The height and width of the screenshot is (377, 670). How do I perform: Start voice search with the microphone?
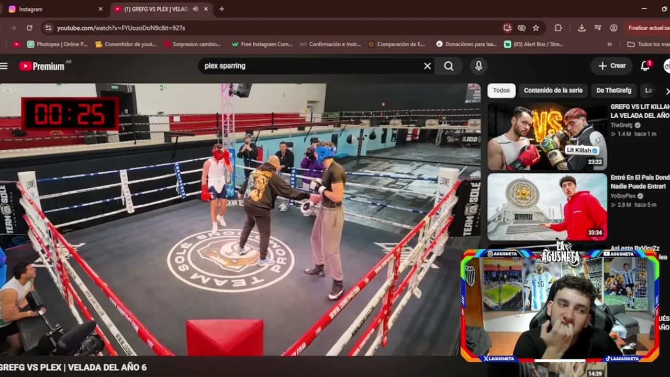coord(478,66)
